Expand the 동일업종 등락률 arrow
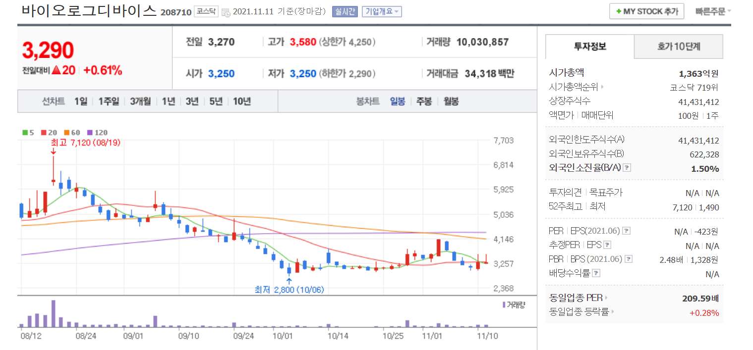 pyautogui.click(x=613, y=312)
